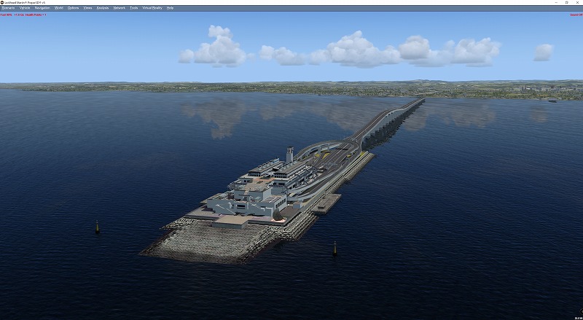This screenshot has width=583, height=320.
Task: Open the Analysis menu
Action: pos(103,7)
